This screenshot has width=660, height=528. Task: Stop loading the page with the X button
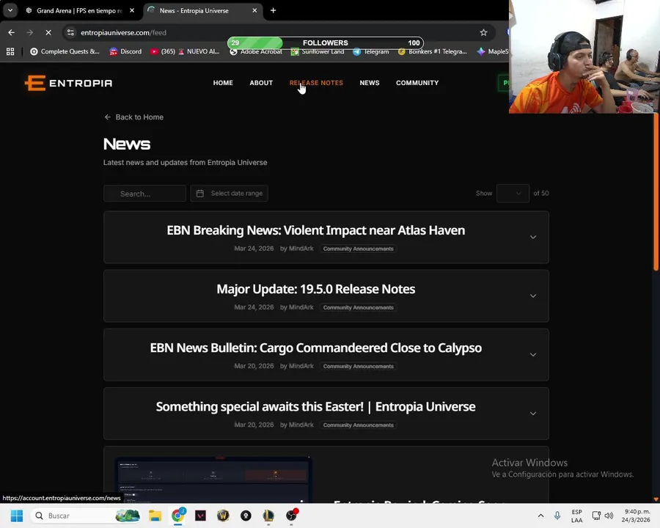48,32
